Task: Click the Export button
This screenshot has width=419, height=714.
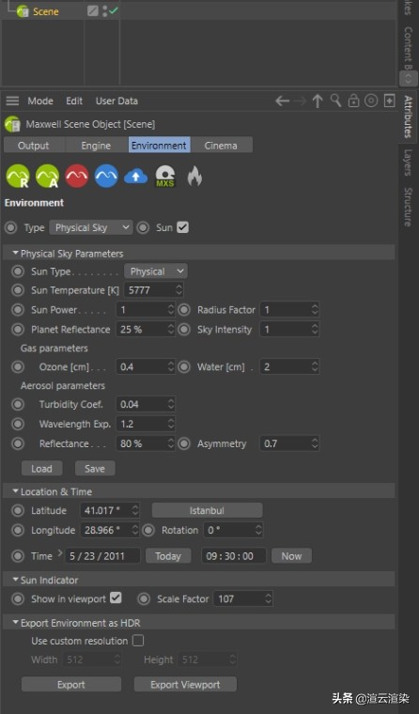Action: coord(71,684)
